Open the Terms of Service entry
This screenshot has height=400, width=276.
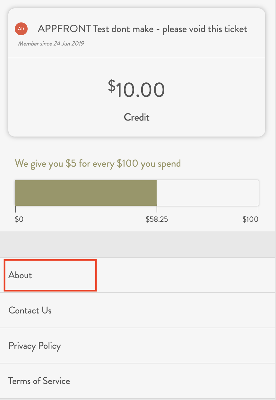click(x=138, y=381)
